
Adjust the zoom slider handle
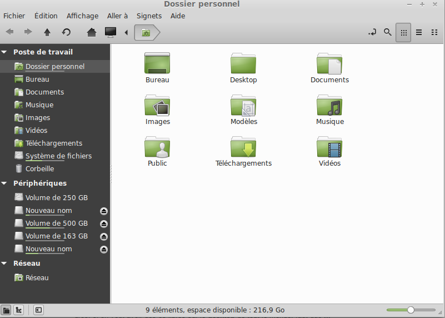pyautogui.click(x=411, y=310)
